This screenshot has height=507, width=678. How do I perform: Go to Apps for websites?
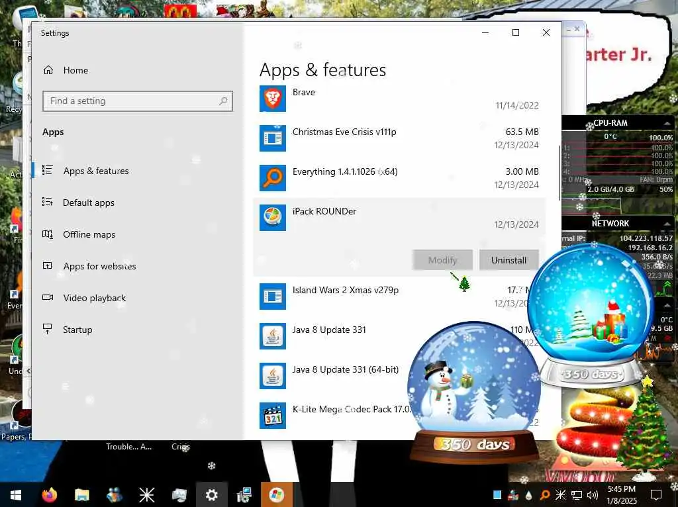[99, 266]
